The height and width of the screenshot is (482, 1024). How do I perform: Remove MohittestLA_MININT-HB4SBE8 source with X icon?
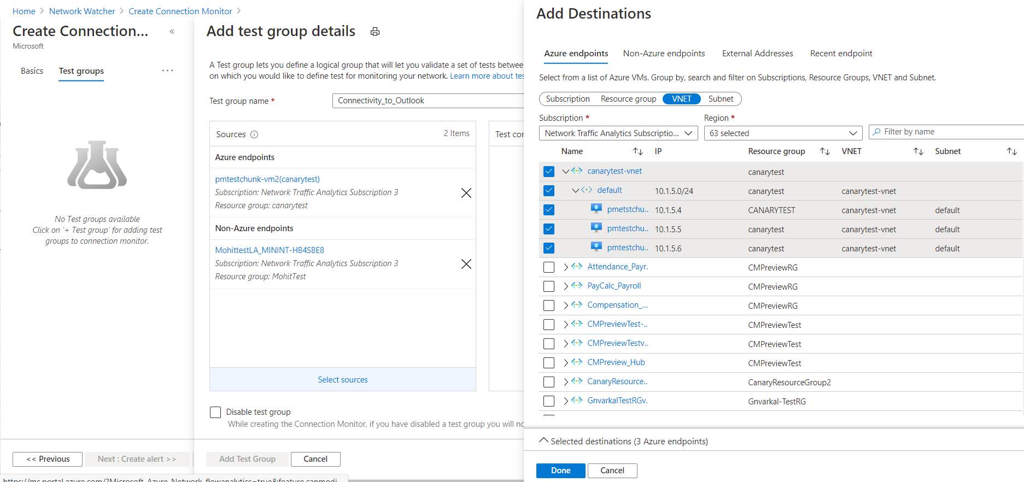466,264
